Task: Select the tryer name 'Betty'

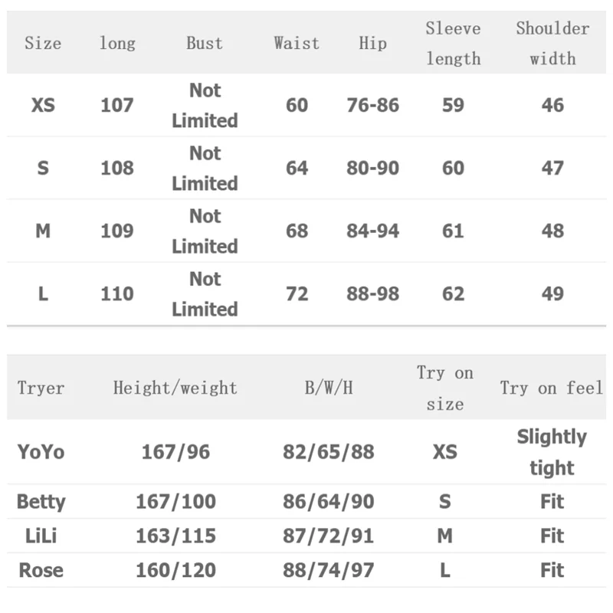Action: (x=41, y=502)
